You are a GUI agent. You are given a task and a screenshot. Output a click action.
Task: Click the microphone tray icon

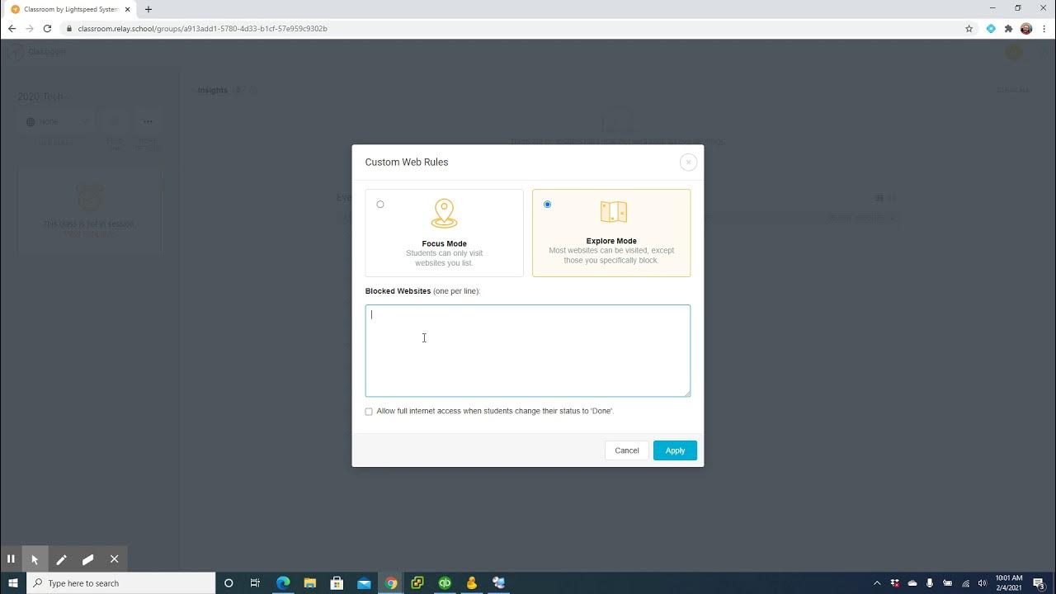click(931, 583)
